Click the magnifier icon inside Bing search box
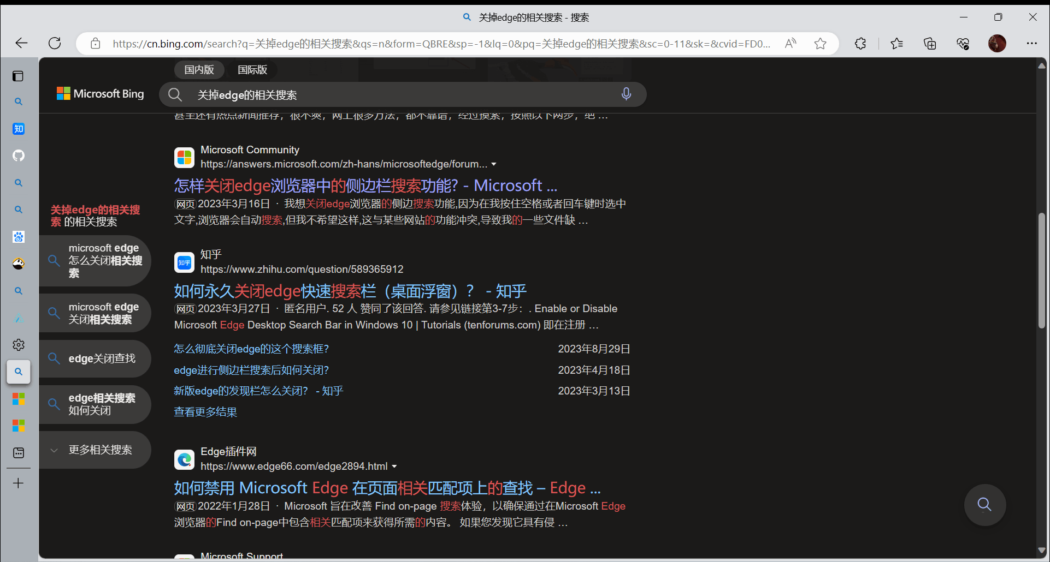The image size is (1050, 562). [175, 95]
